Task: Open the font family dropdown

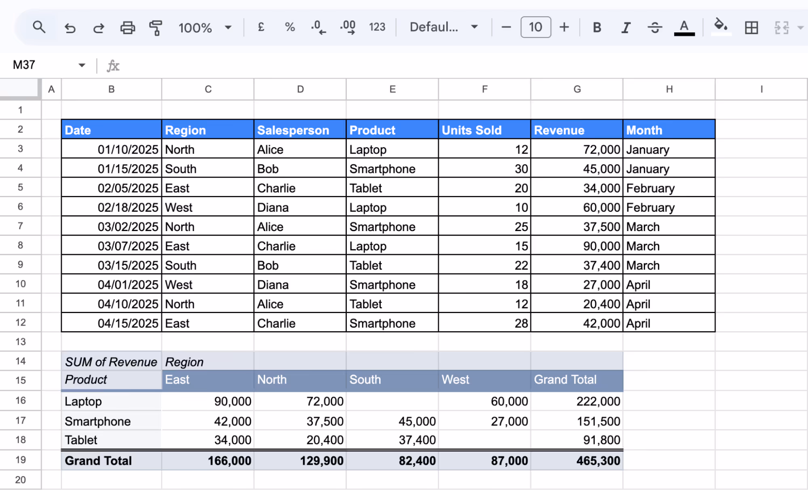Action: (443, 27)
